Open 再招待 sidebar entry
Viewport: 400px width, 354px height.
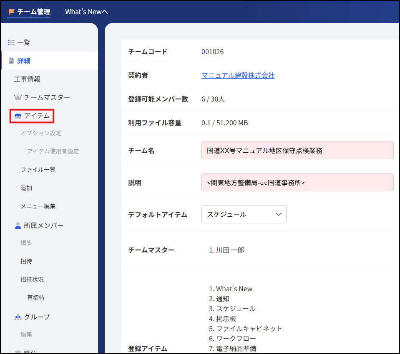pos(36,298)
